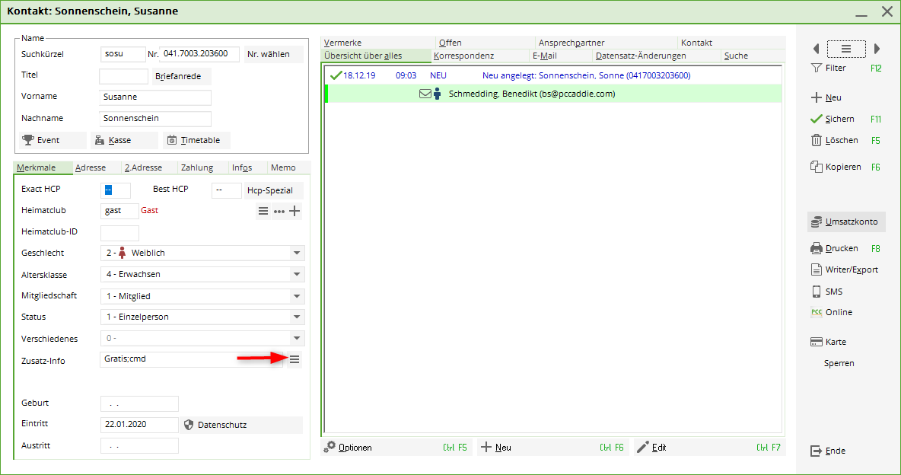
Task: Click the Umsatzkonto coins icon
Action: tap(816, 222)
